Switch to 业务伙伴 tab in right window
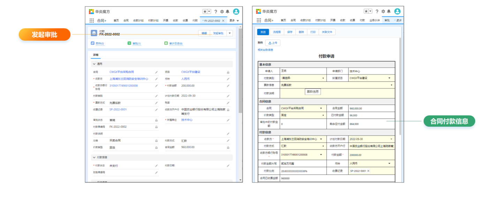The height and width of the screenshot is (200, 500). 375,21
